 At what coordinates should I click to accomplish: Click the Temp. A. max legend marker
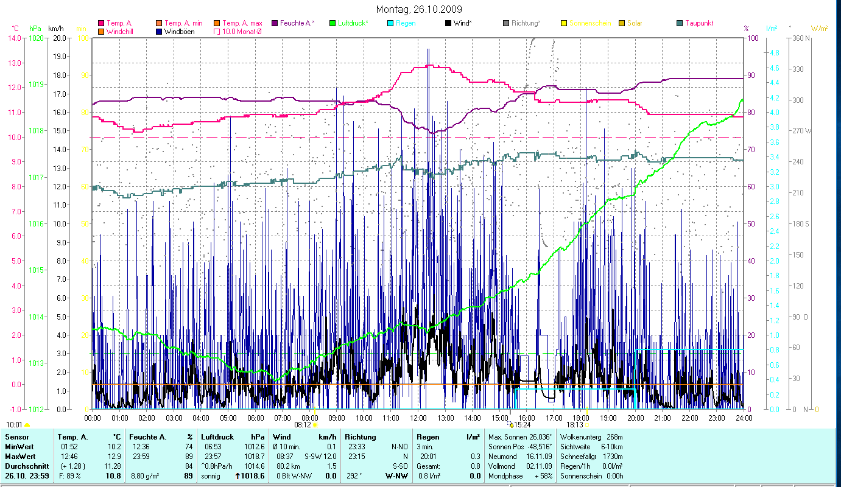click(x=217, y=23)
